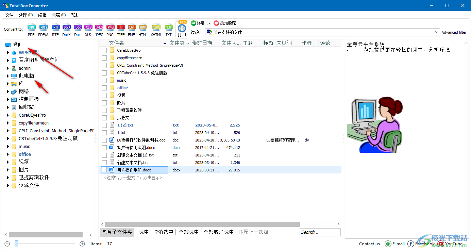Expand the WPS cloud tree node
Image resolution: width=471 pixels, height=251 pixels.
8,52
